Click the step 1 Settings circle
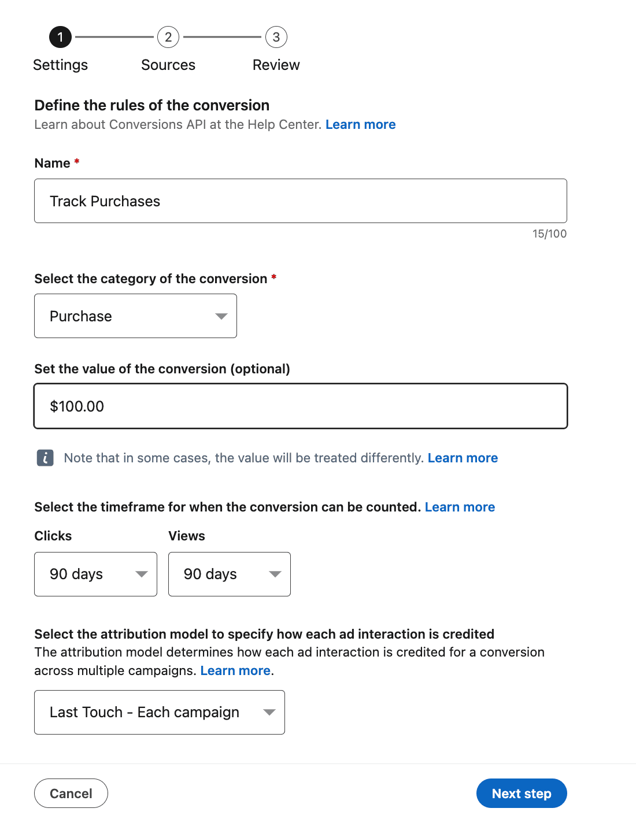Screen dimensions: 636x823 point(60,37)
